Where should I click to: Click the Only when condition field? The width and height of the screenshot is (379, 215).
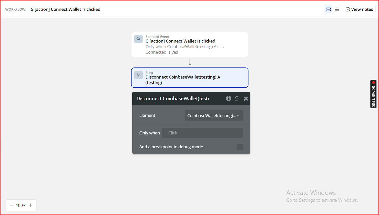point(203,133)
